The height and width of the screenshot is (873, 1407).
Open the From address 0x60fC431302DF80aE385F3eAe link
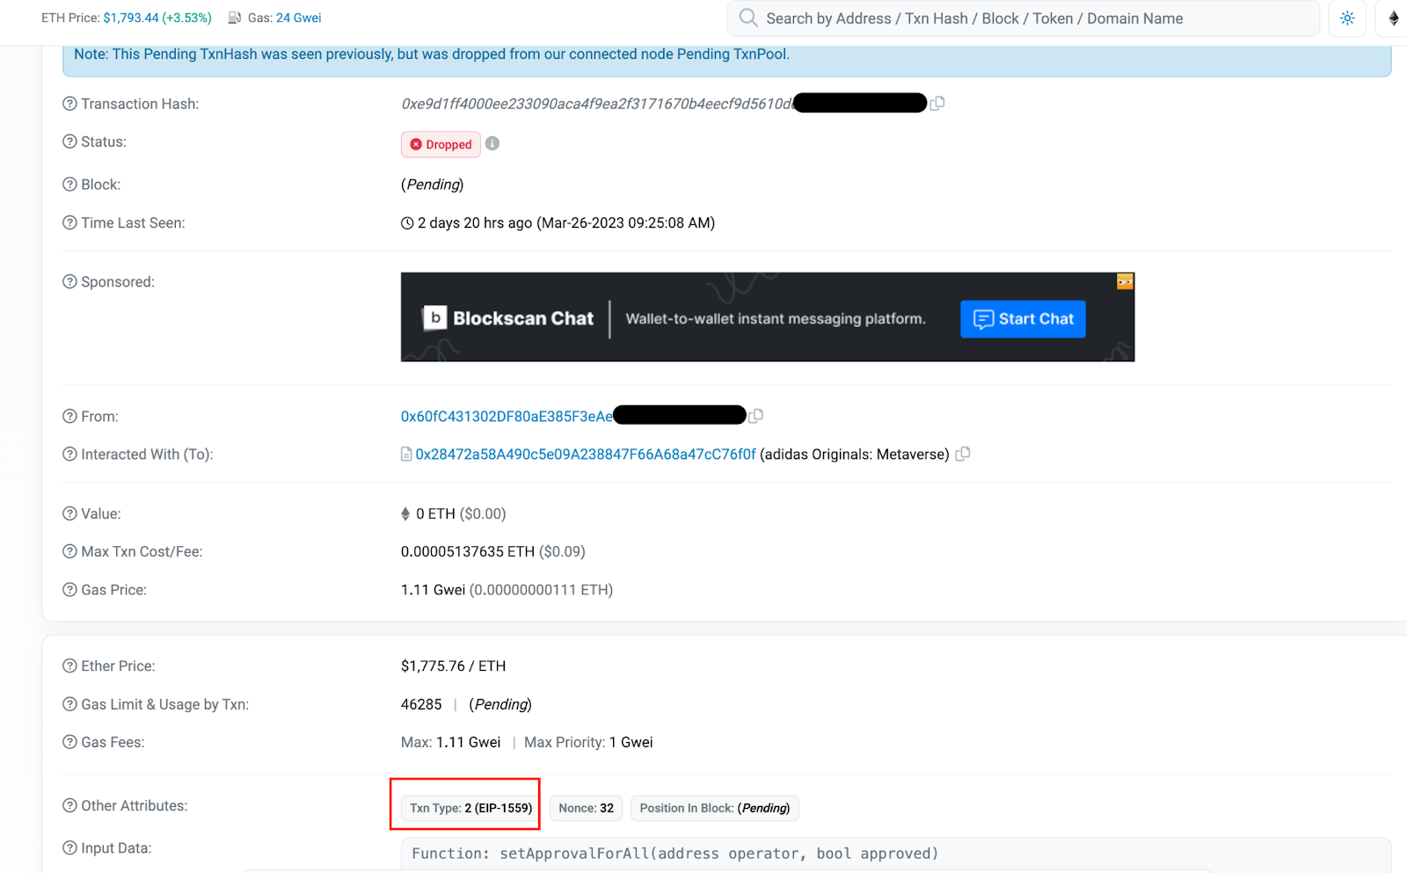507,417
